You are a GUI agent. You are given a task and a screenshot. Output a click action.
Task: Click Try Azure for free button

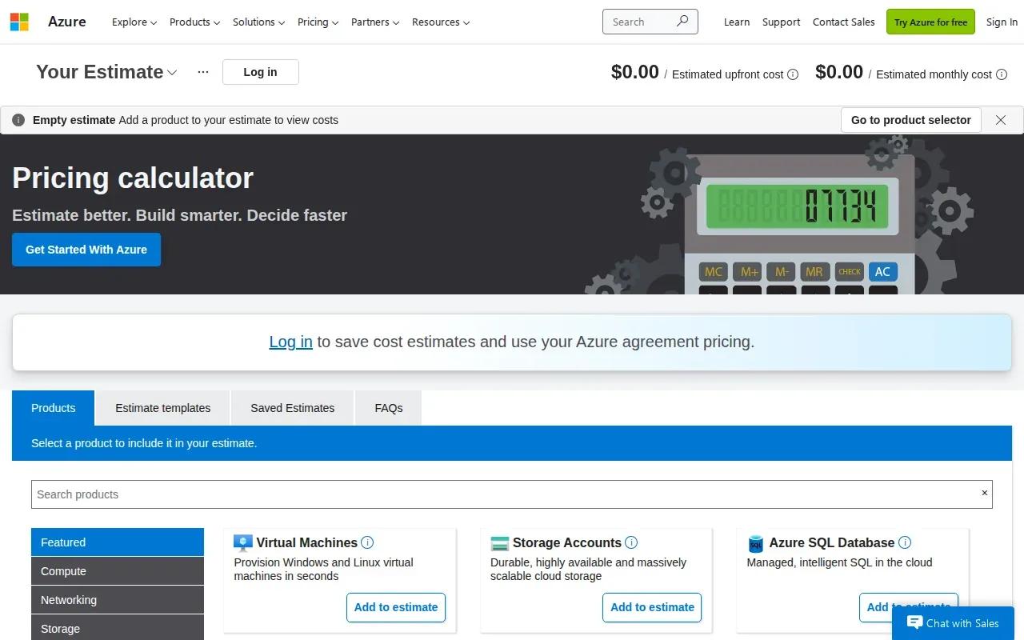[930, 22]
